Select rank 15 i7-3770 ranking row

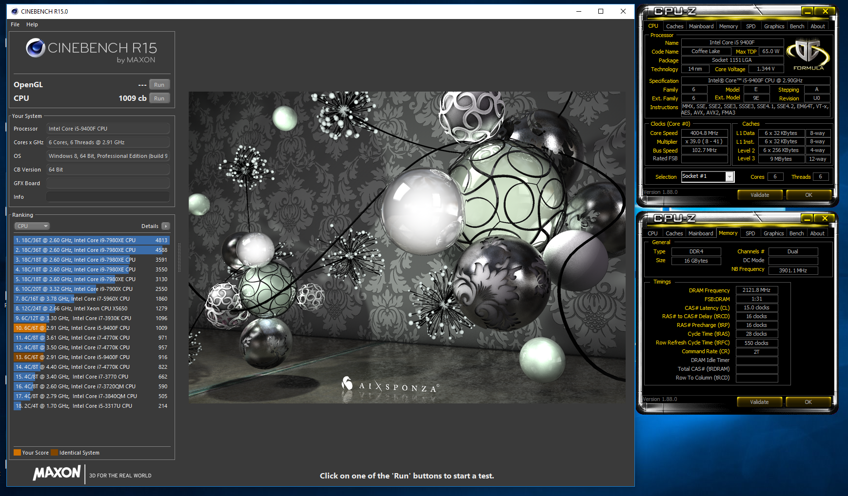pos(91,377)
